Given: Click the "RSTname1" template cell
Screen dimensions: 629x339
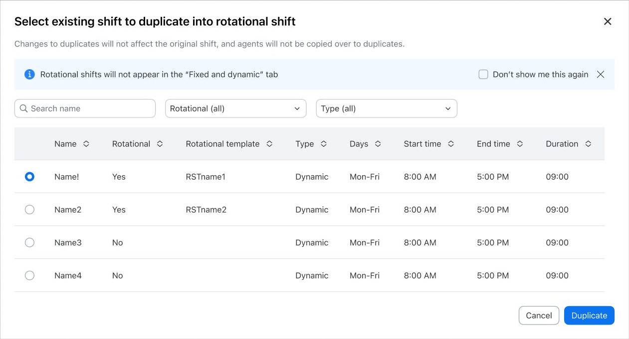Looking at the screenshot, I should pos(206,177).
